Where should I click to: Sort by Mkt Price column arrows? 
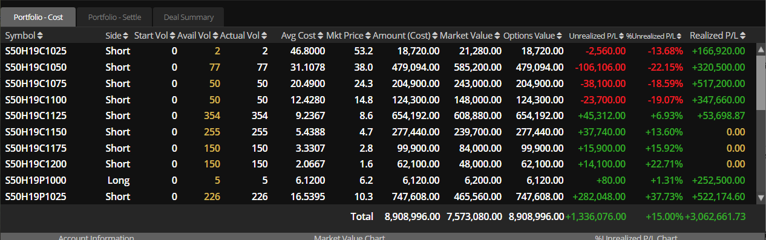tap(368, 36)
